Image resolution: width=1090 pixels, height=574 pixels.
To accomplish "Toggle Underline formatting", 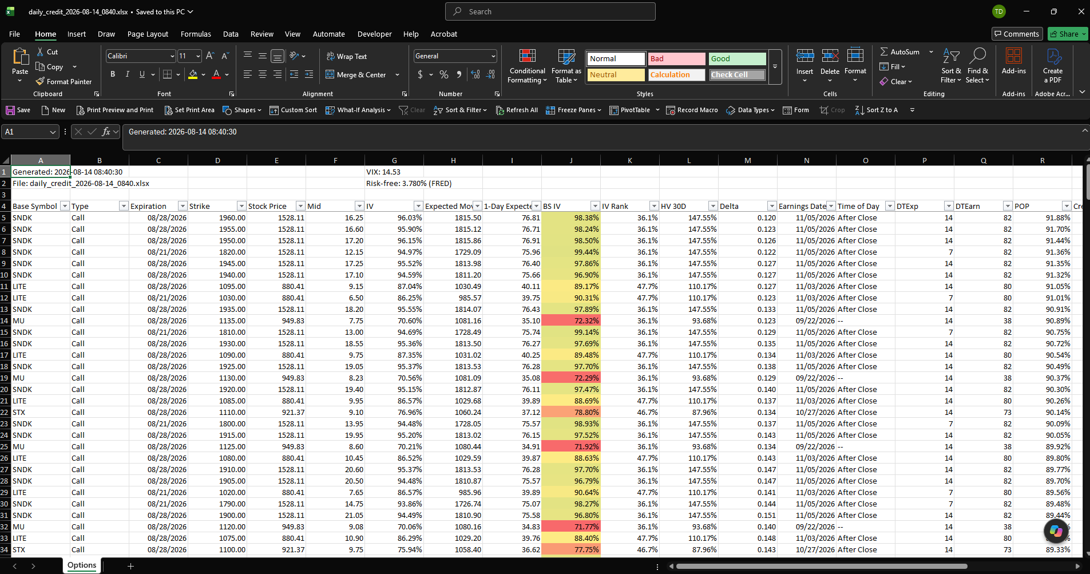I will point(142,74).
